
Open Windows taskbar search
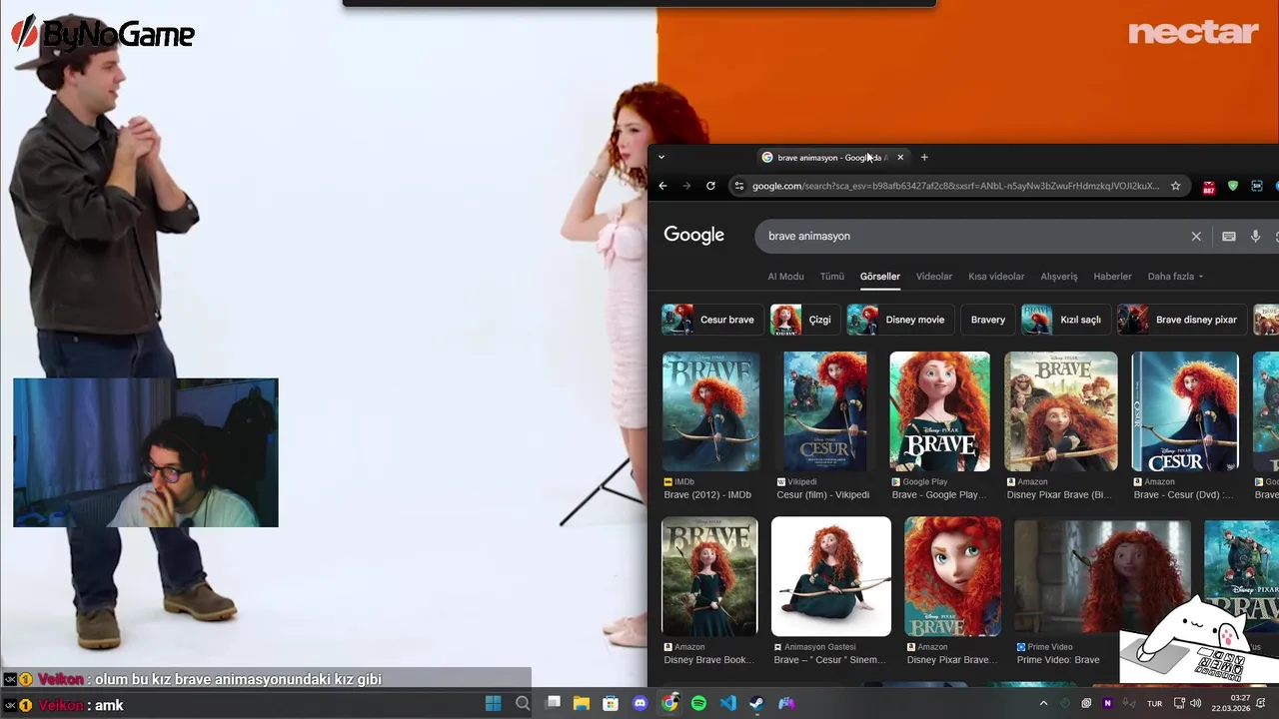(523, 704)
